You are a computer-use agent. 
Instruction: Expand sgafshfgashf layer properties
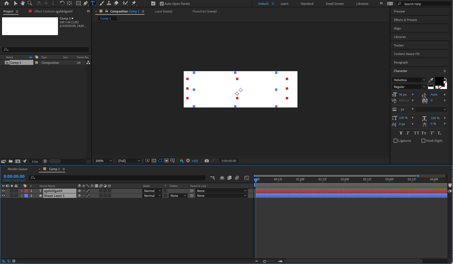[22, 191]
